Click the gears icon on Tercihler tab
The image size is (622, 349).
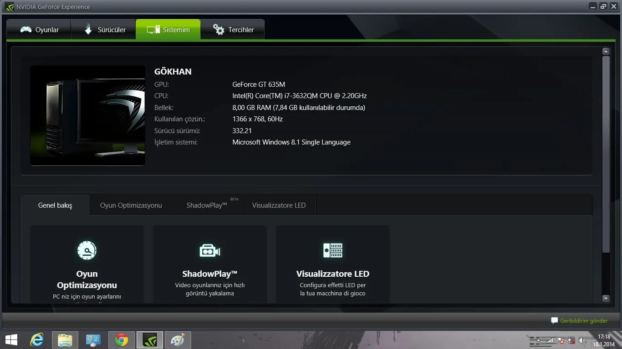click(x=219, y=30)
